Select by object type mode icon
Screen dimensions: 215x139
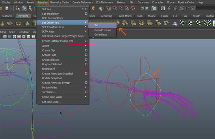24,9
